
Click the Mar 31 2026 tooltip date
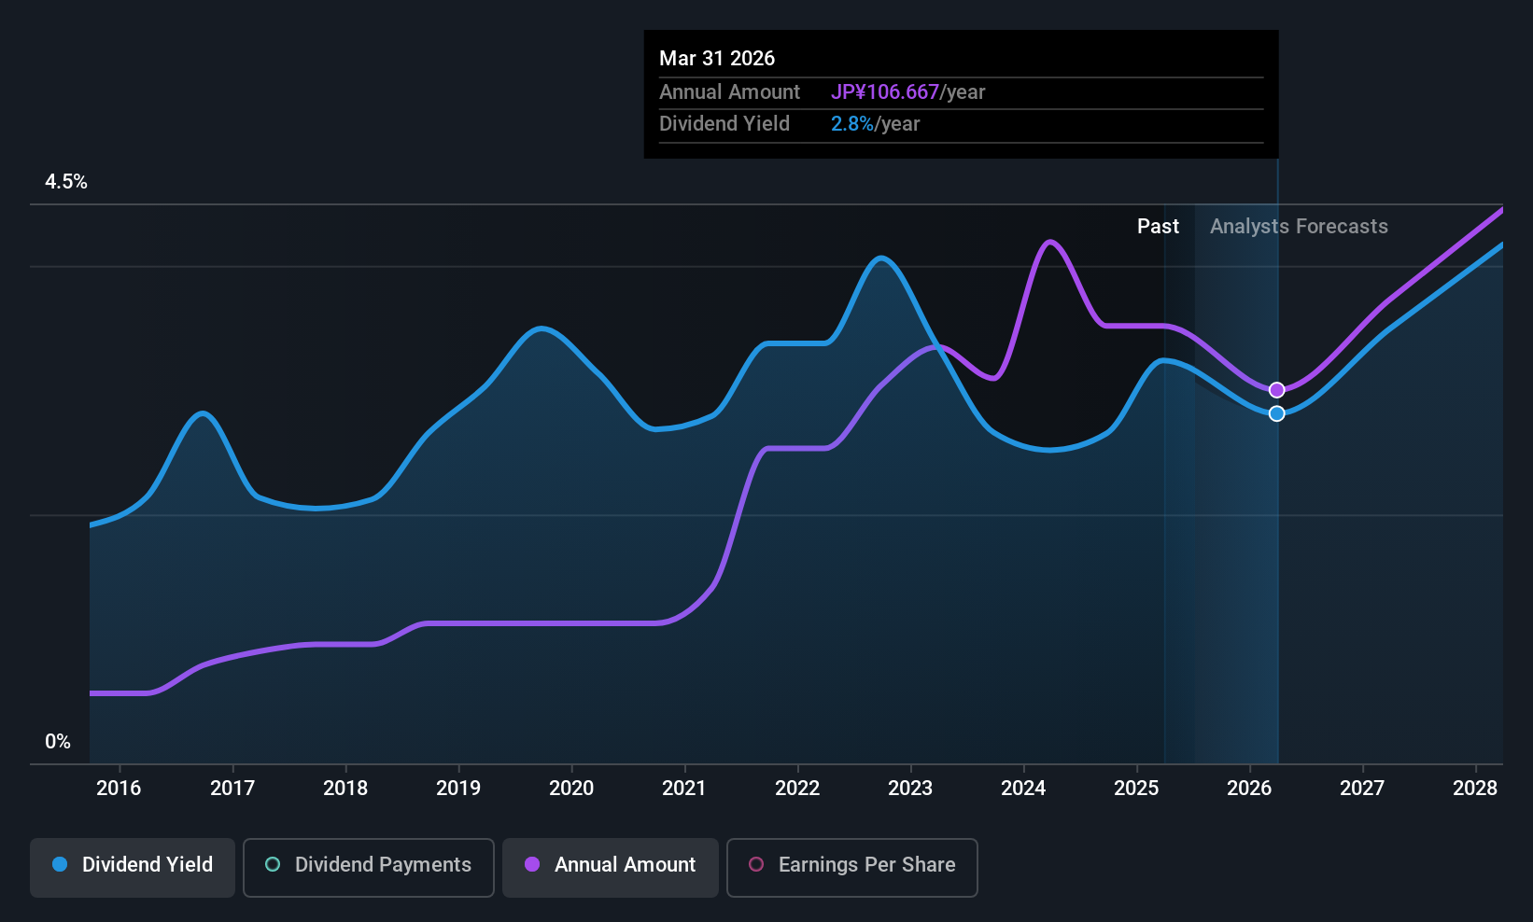717,59
